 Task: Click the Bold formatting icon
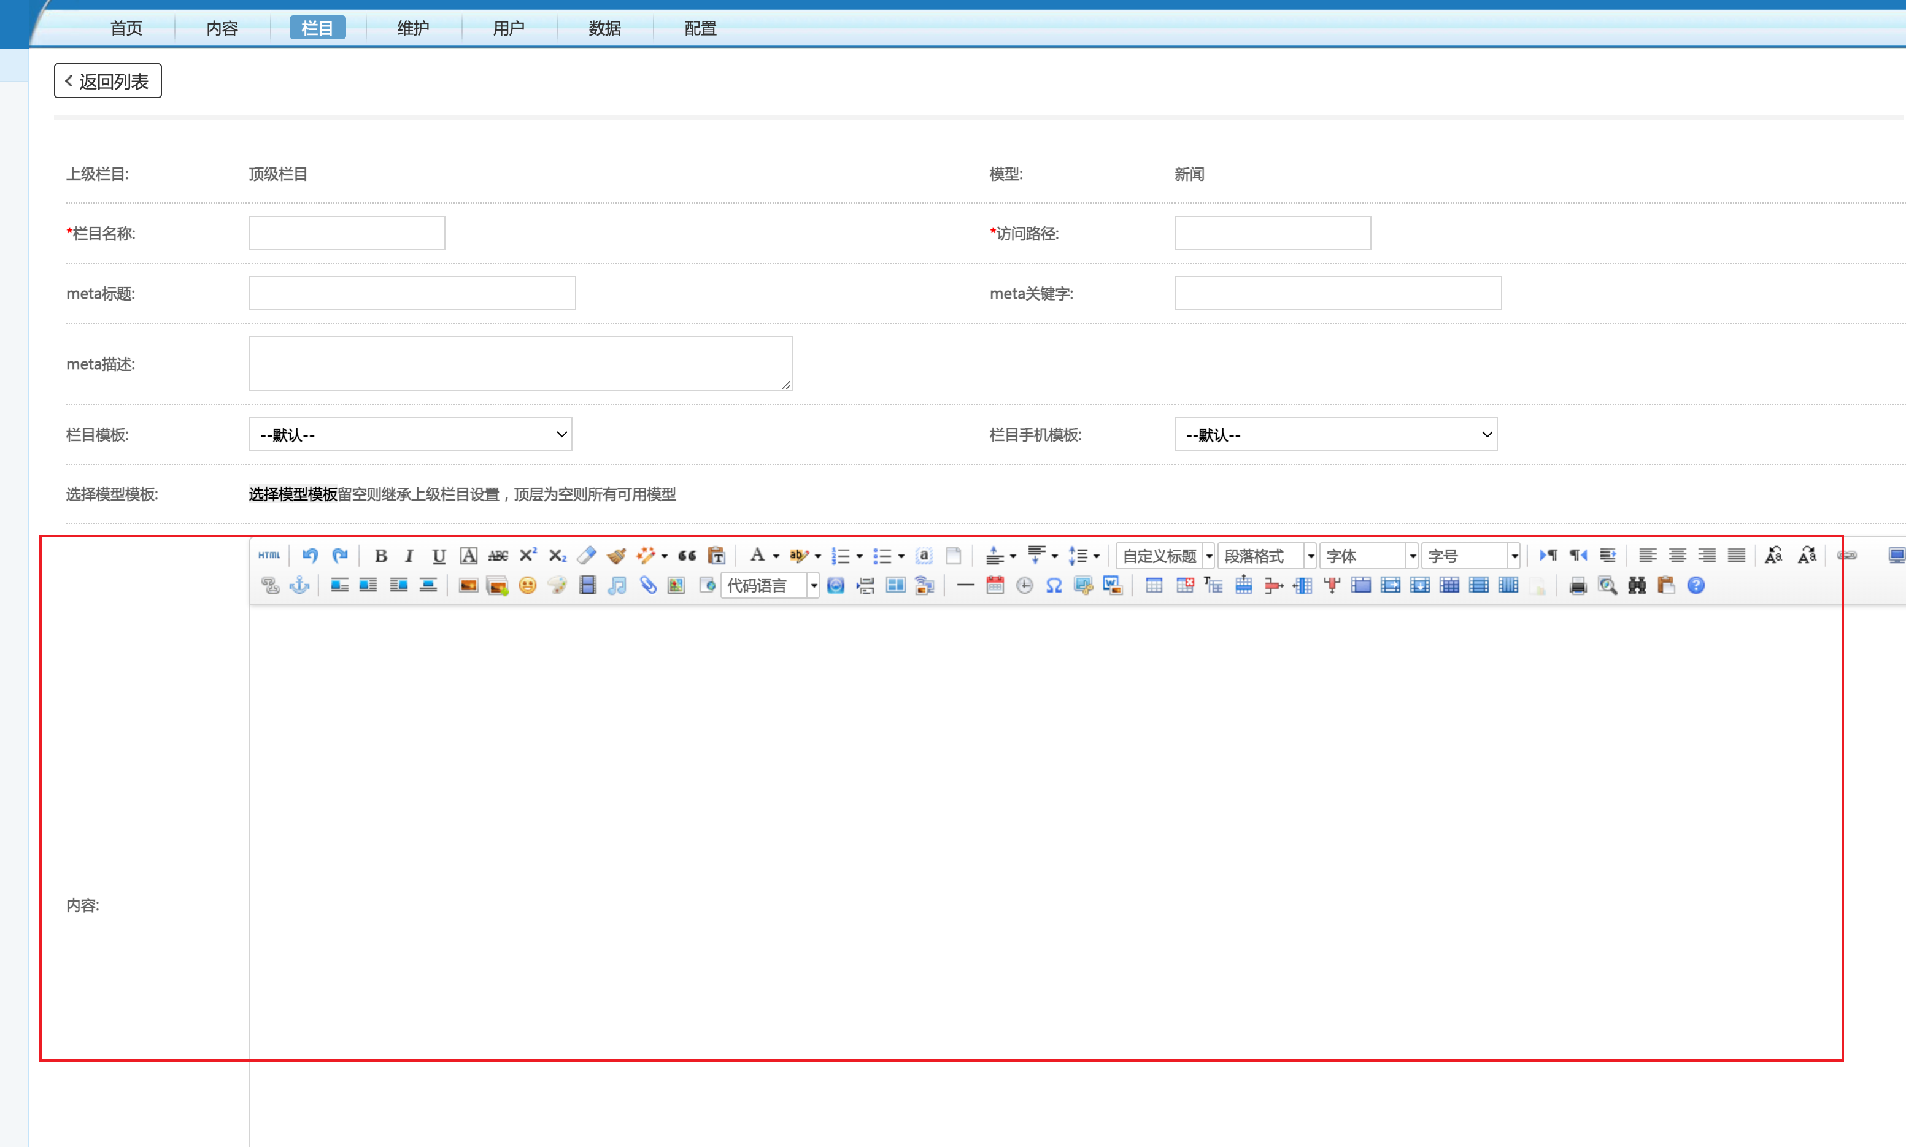pyautogui.click(x=380, y=555)
